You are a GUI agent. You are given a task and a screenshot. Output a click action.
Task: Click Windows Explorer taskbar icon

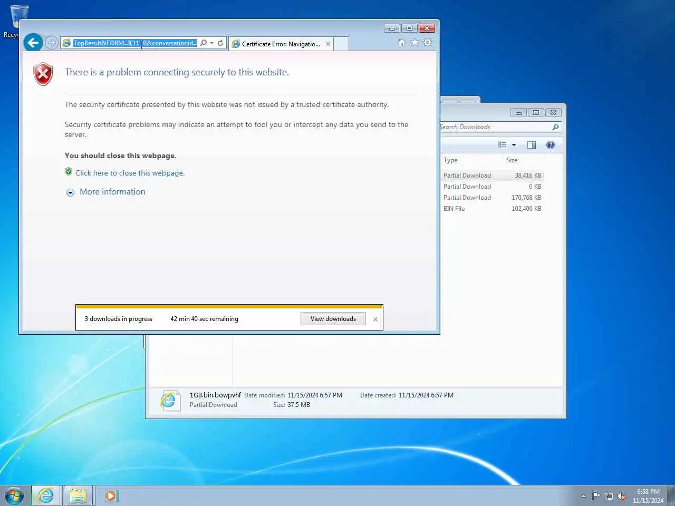coord(78,495)
